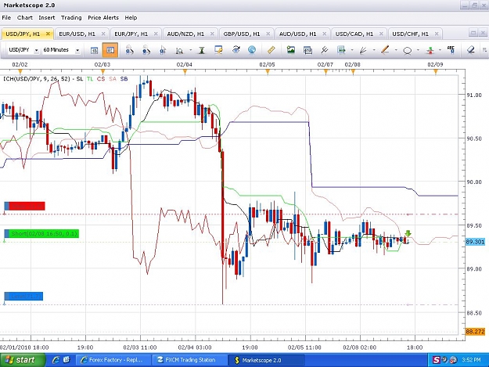Click the horizontal arrows tool icon
The image size is (489, 367).
tap(341, 50)
